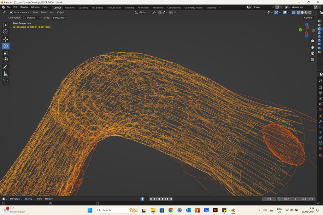Open the Edit menu
The width and height of the screenshot is (323, 215).
pyautogui.click(x=15, y=7)
